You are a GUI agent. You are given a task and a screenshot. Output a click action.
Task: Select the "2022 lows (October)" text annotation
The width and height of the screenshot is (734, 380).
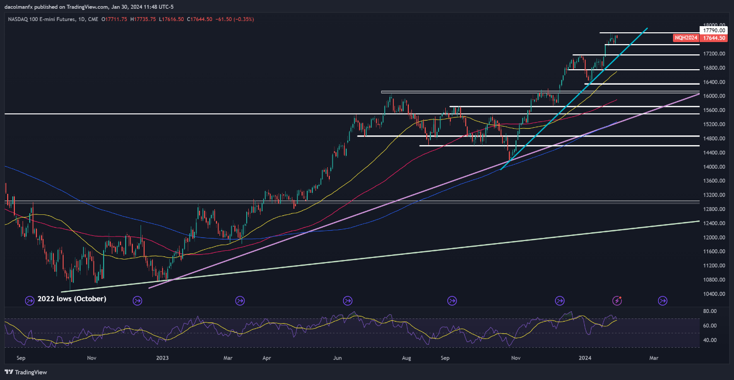click(72, 298)
